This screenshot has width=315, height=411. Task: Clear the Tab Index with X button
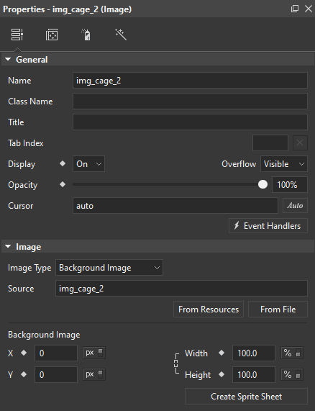coord(300,143)
